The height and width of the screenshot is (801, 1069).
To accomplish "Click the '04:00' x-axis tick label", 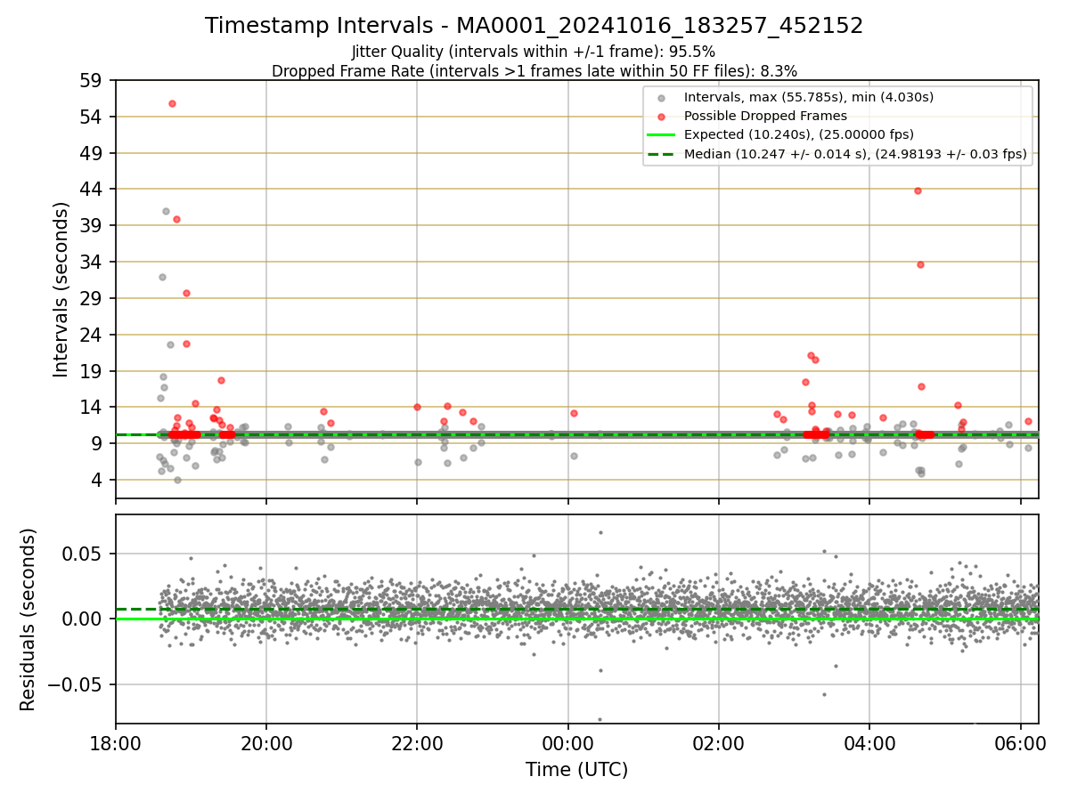I will (869, 742).
